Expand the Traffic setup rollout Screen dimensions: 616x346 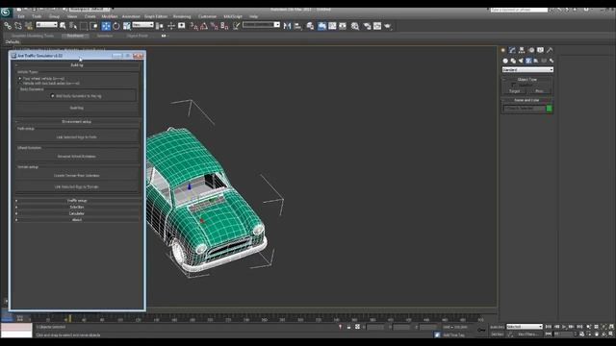click(x=77, y=201)
